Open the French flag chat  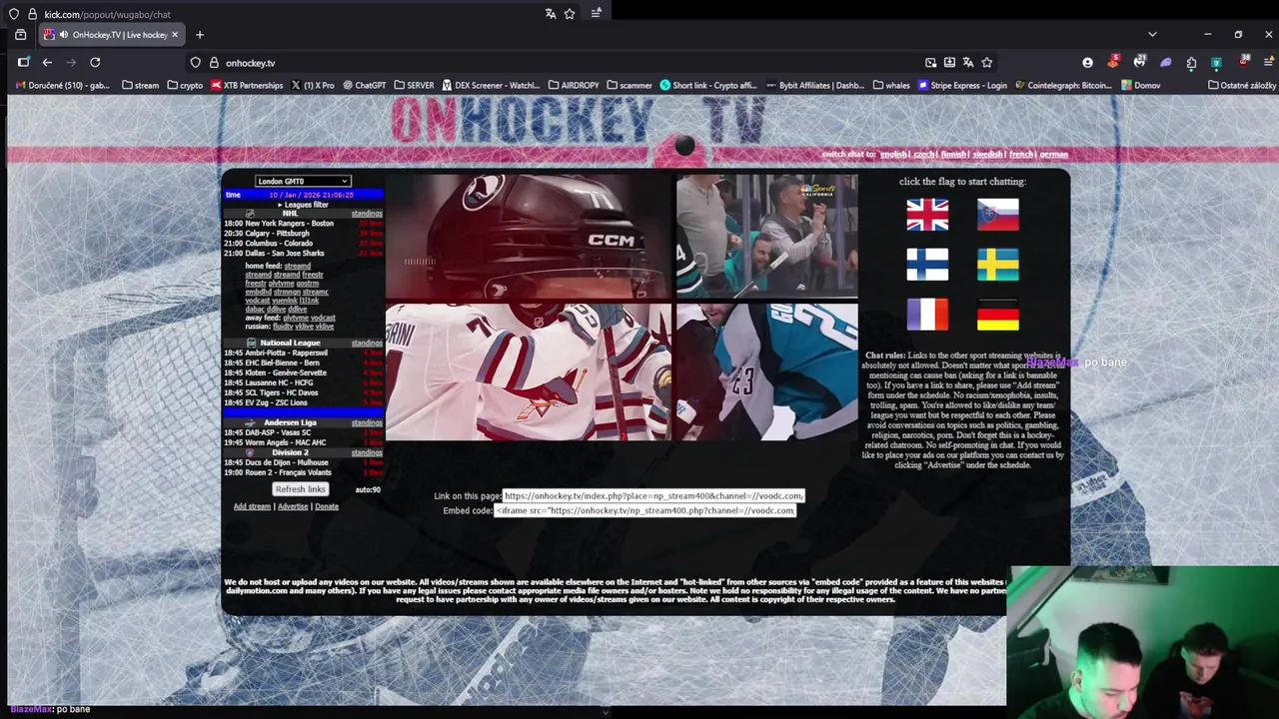pos(927,315)
